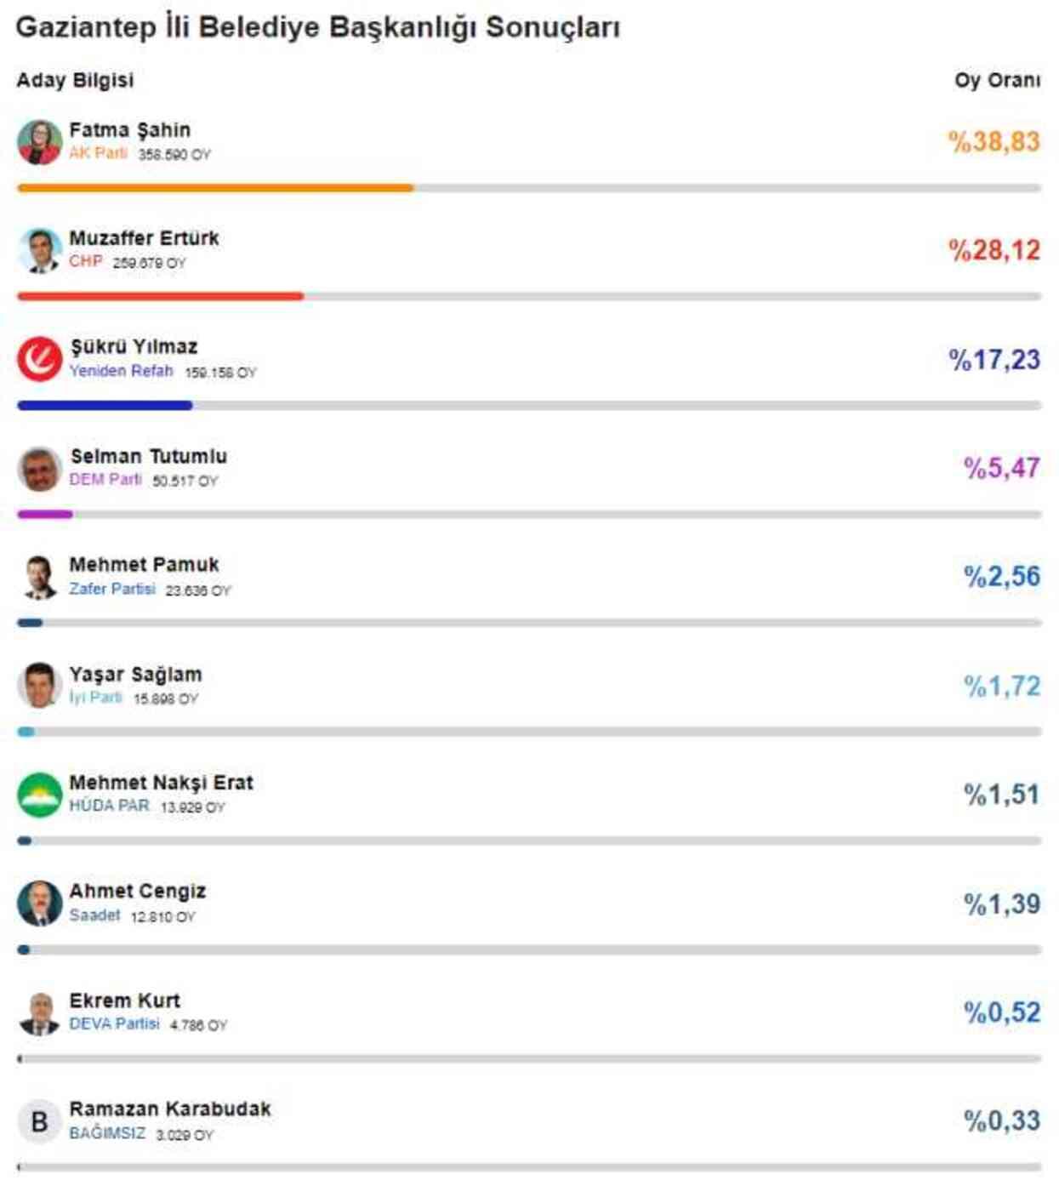Click Mehmet Pamuk's portrait icon
The height and width of the screenshot is (1180, 1059).
click(39, 577)
